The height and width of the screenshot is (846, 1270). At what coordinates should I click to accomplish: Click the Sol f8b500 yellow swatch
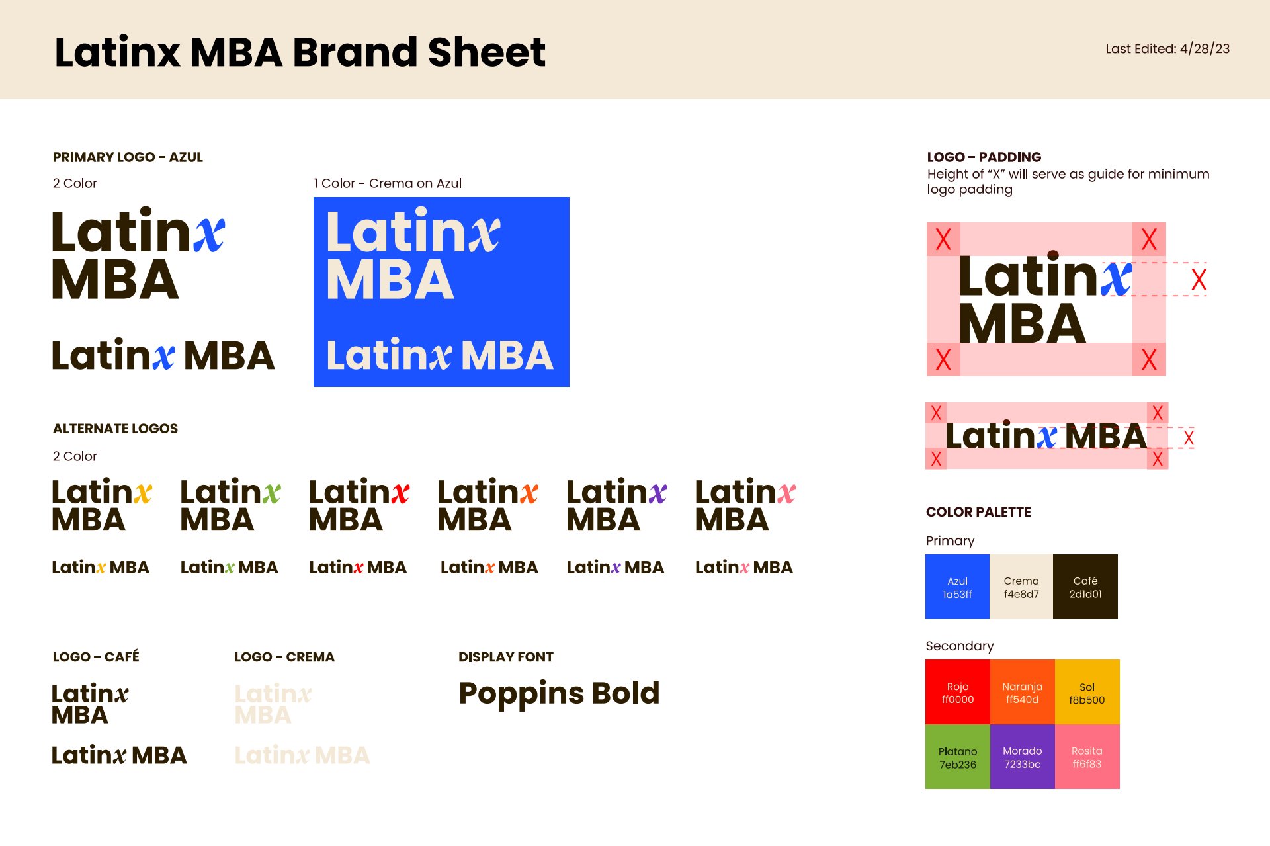tap(1087, 692)
